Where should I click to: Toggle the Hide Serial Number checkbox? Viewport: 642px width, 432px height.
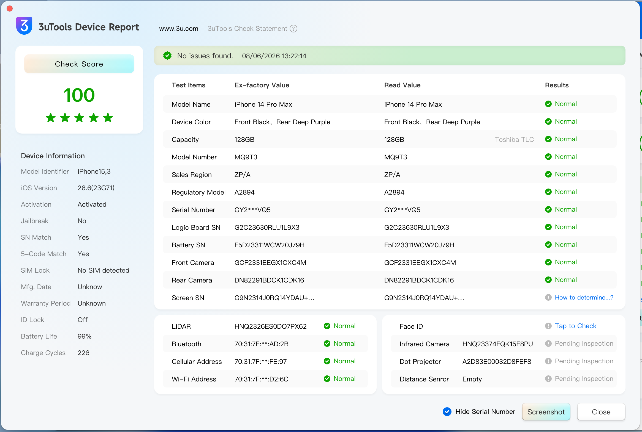447,412
